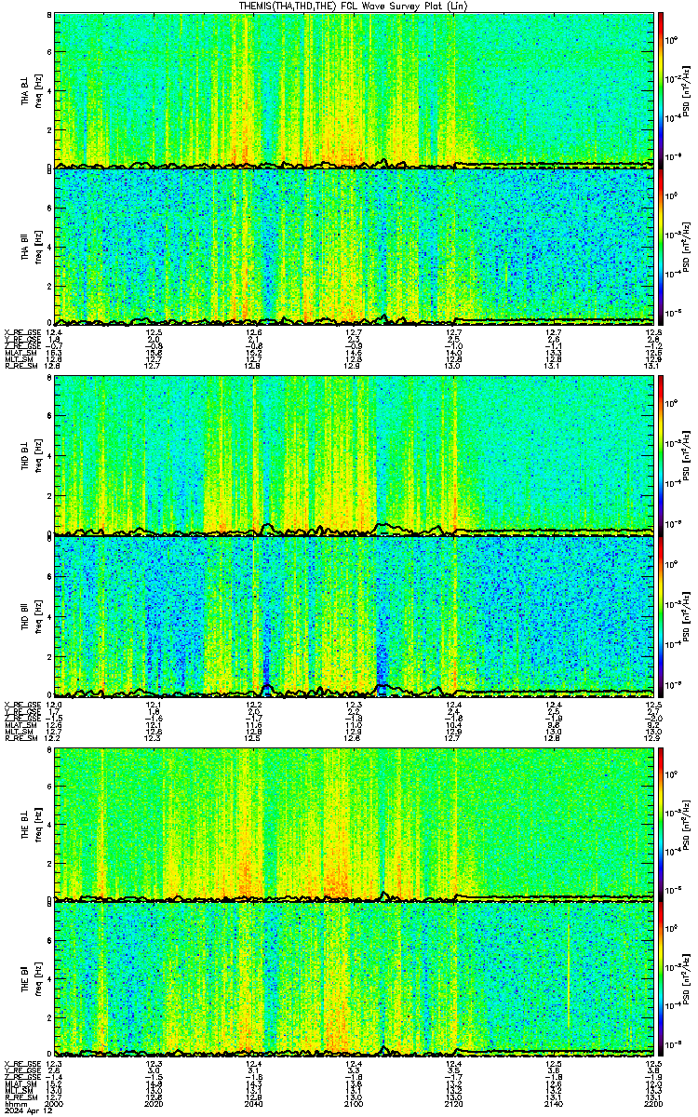Click the PSD color bar beside THD B-perpendicular panel
Screen dimensions: 698x1117
(x=662, y=456)
